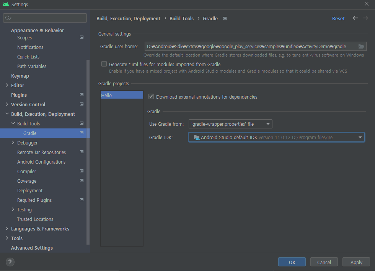Select Scopes in the settings tree

pyautogui.click(x=24, y=38)
